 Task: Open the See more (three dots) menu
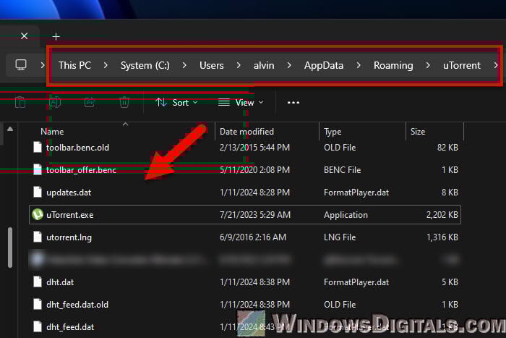point(293,103)
